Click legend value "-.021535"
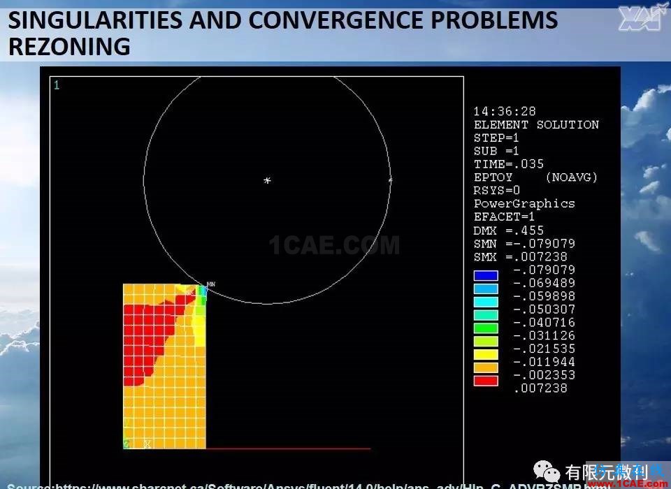Image resolution: width=671 pixels, height=489 pixels. click(544, 349)
